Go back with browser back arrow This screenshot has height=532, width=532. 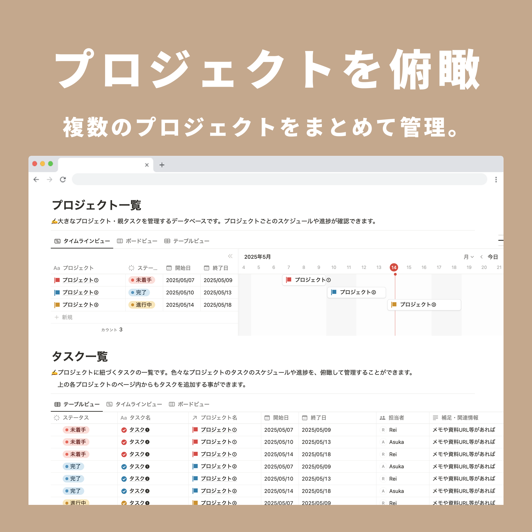pyautogui.click(x=36, y=179)
